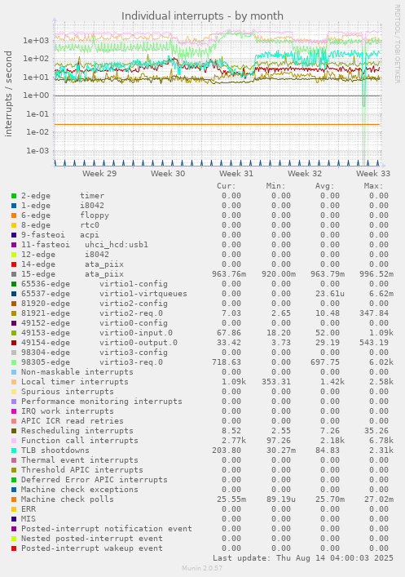Click the orange Machine check polls swatch
Viewport: 405px width, 577px height.
[14, 499]
